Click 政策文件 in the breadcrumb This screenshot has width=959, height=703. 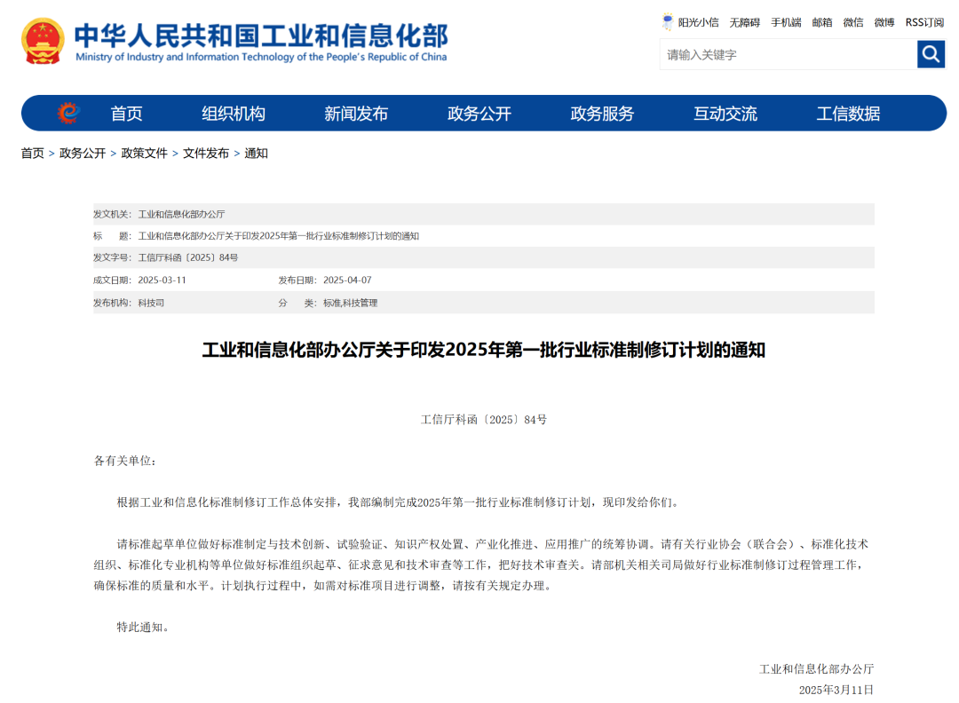(x=144, y=154)
